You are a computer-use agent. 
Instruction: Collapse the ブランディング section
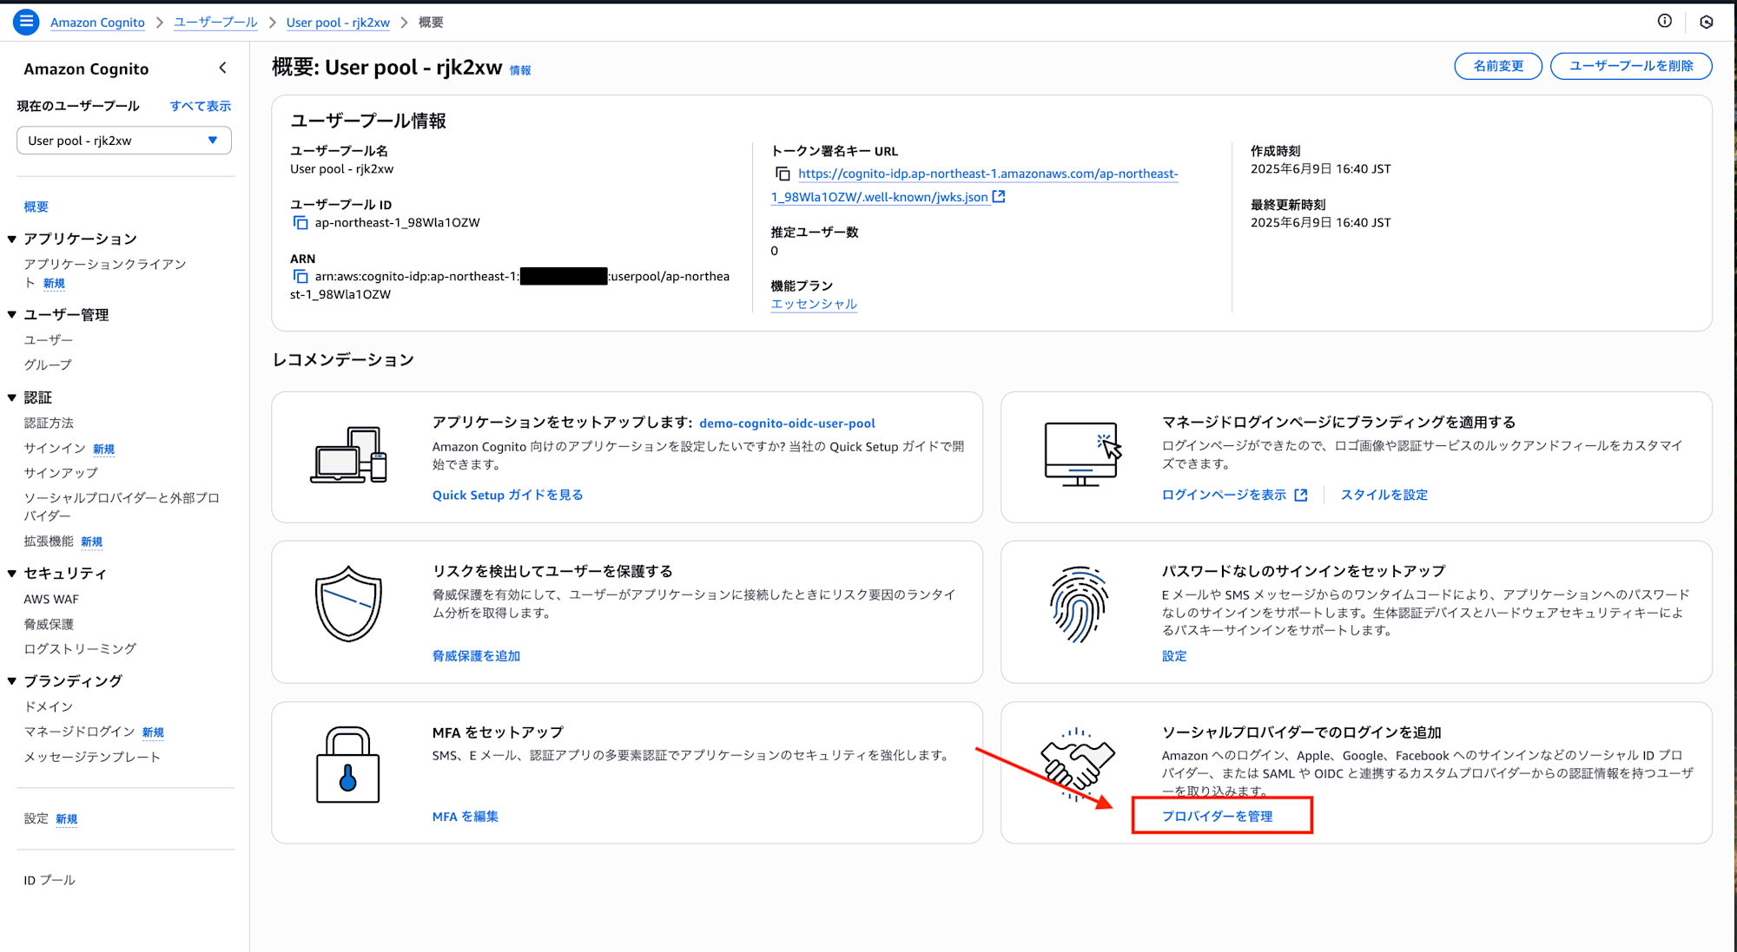[12, 681]
